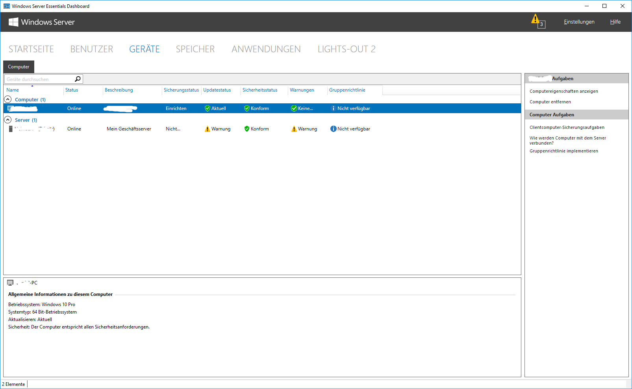
Task: Close the Windows Server Essentials Dashboard
Action: pyautogui.click(x=623, y=6)
